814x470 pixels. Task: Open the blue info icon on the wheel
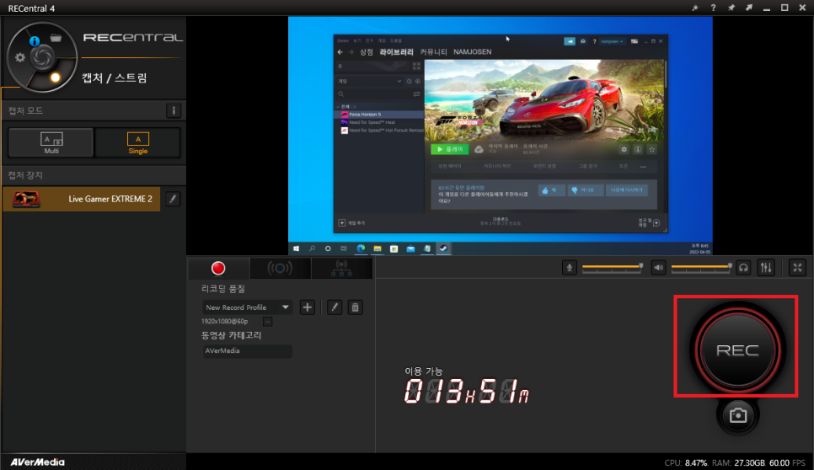pos(35,40)
